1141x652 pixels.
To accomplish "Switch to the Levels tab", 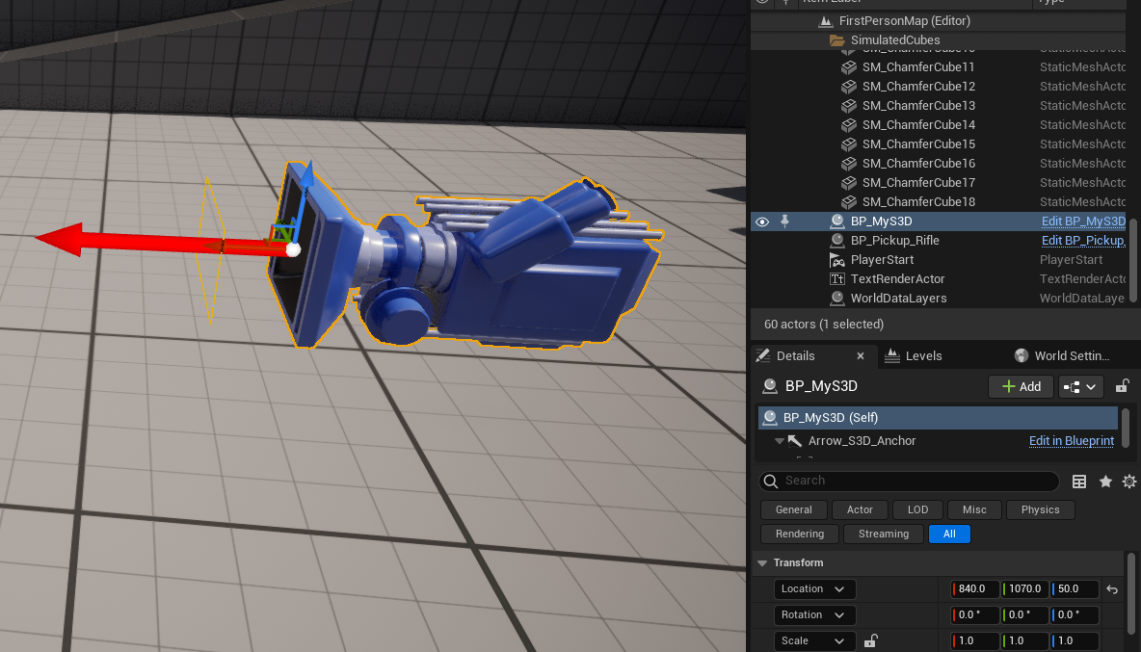I will (923, 356).
